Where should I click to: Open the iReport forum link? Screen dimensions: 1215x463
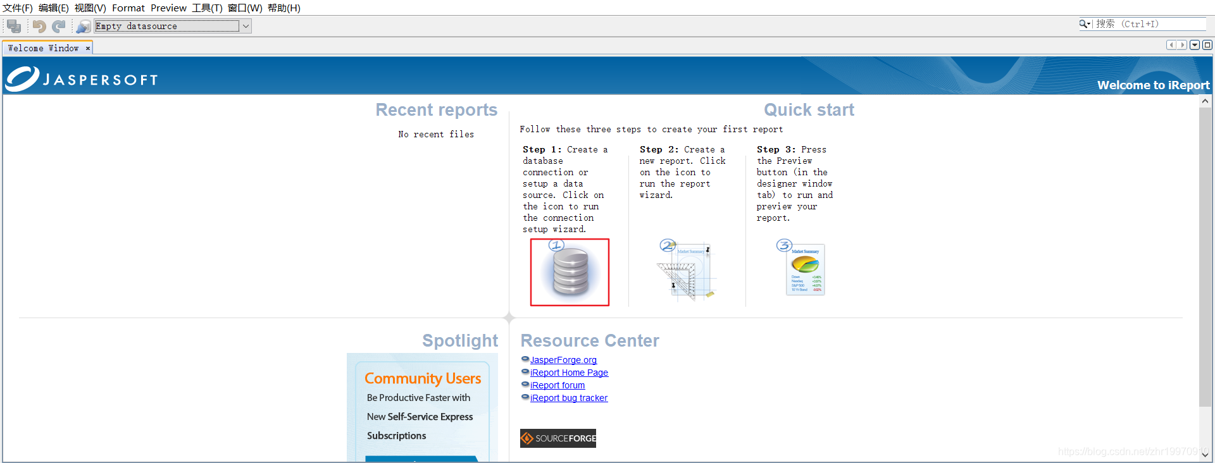tap(558, 385)
